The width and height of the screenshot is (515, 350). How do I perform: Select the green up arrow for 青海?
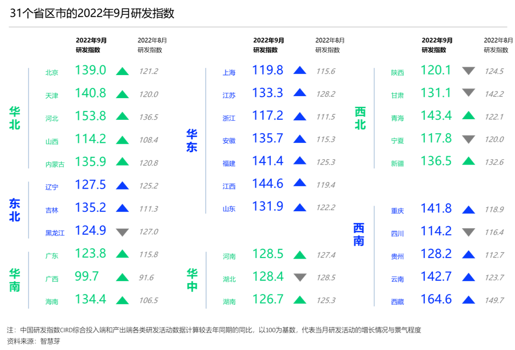(x=468, y=116)
